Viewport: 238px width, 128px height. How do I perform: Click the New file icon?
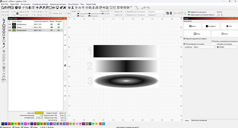(2, 8)
